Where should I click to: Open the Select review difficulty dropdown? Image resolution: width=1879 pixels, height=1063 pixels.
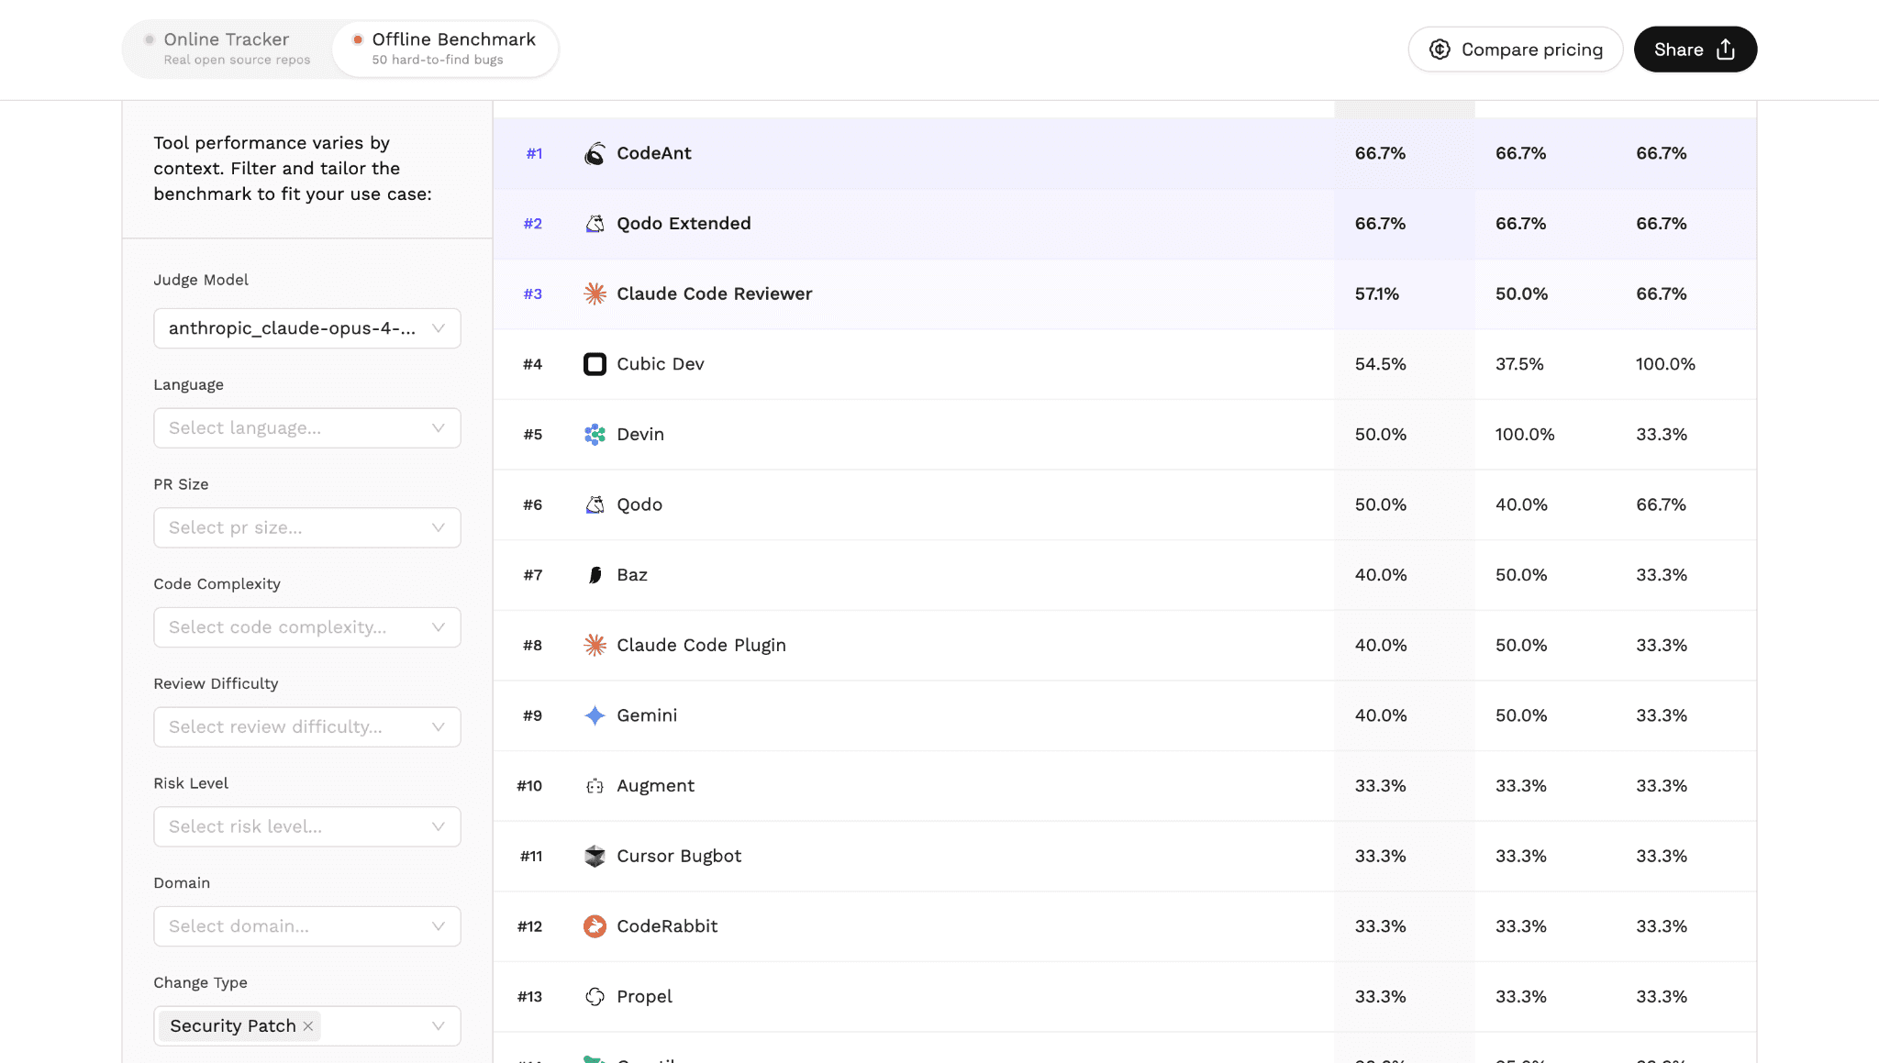point(306,727)
